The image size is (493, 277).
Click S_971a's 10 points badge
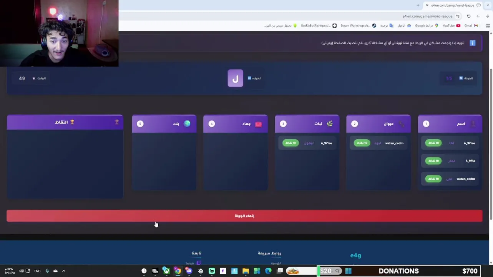click(x=433, y=161)
